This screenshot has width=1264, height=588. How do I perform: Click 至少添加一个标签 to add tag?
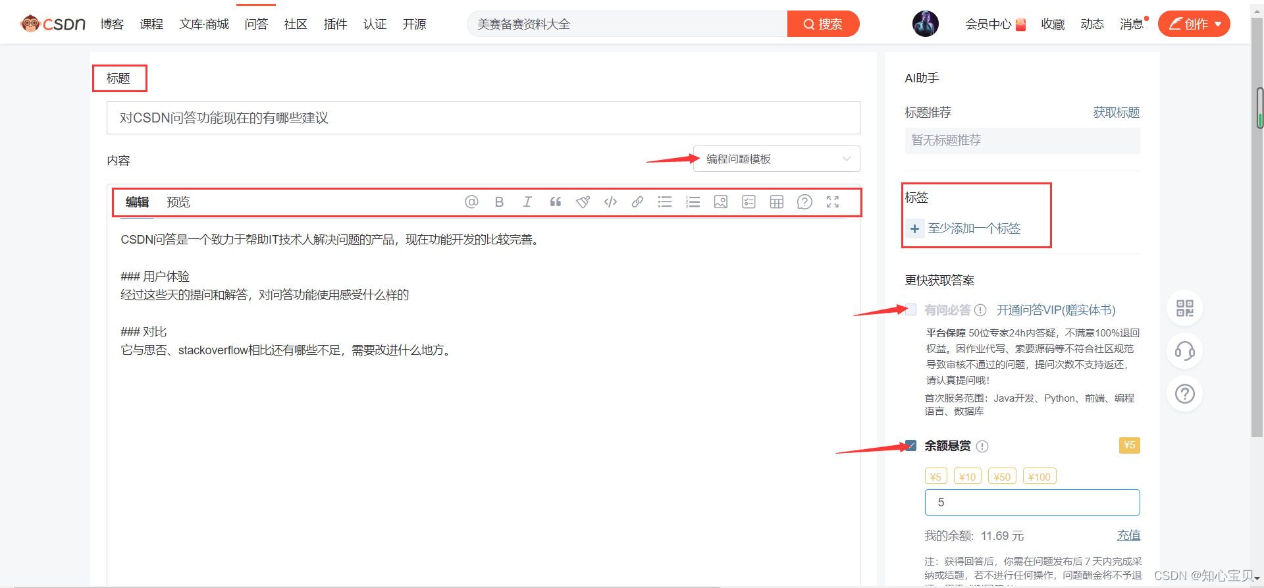tap(974, 228)
